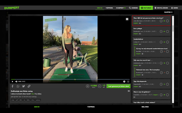Screen dimensions: 182x113
Task: Open video player settings gear
Action: click(x=124, y=81)
